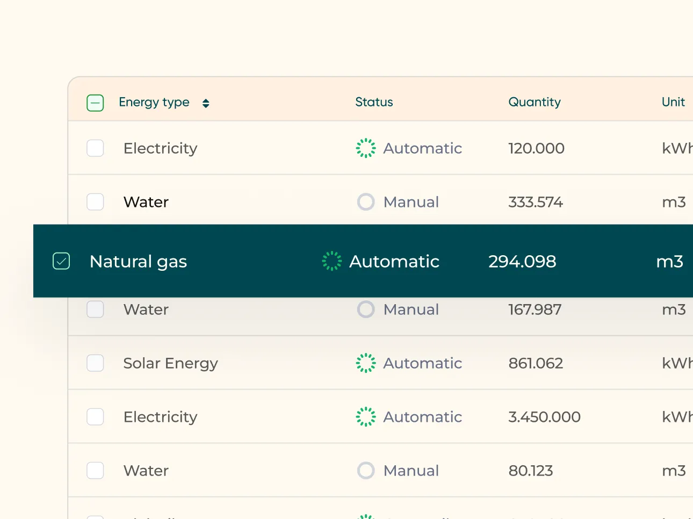Check the Solar Energy row checkbox

95,363
